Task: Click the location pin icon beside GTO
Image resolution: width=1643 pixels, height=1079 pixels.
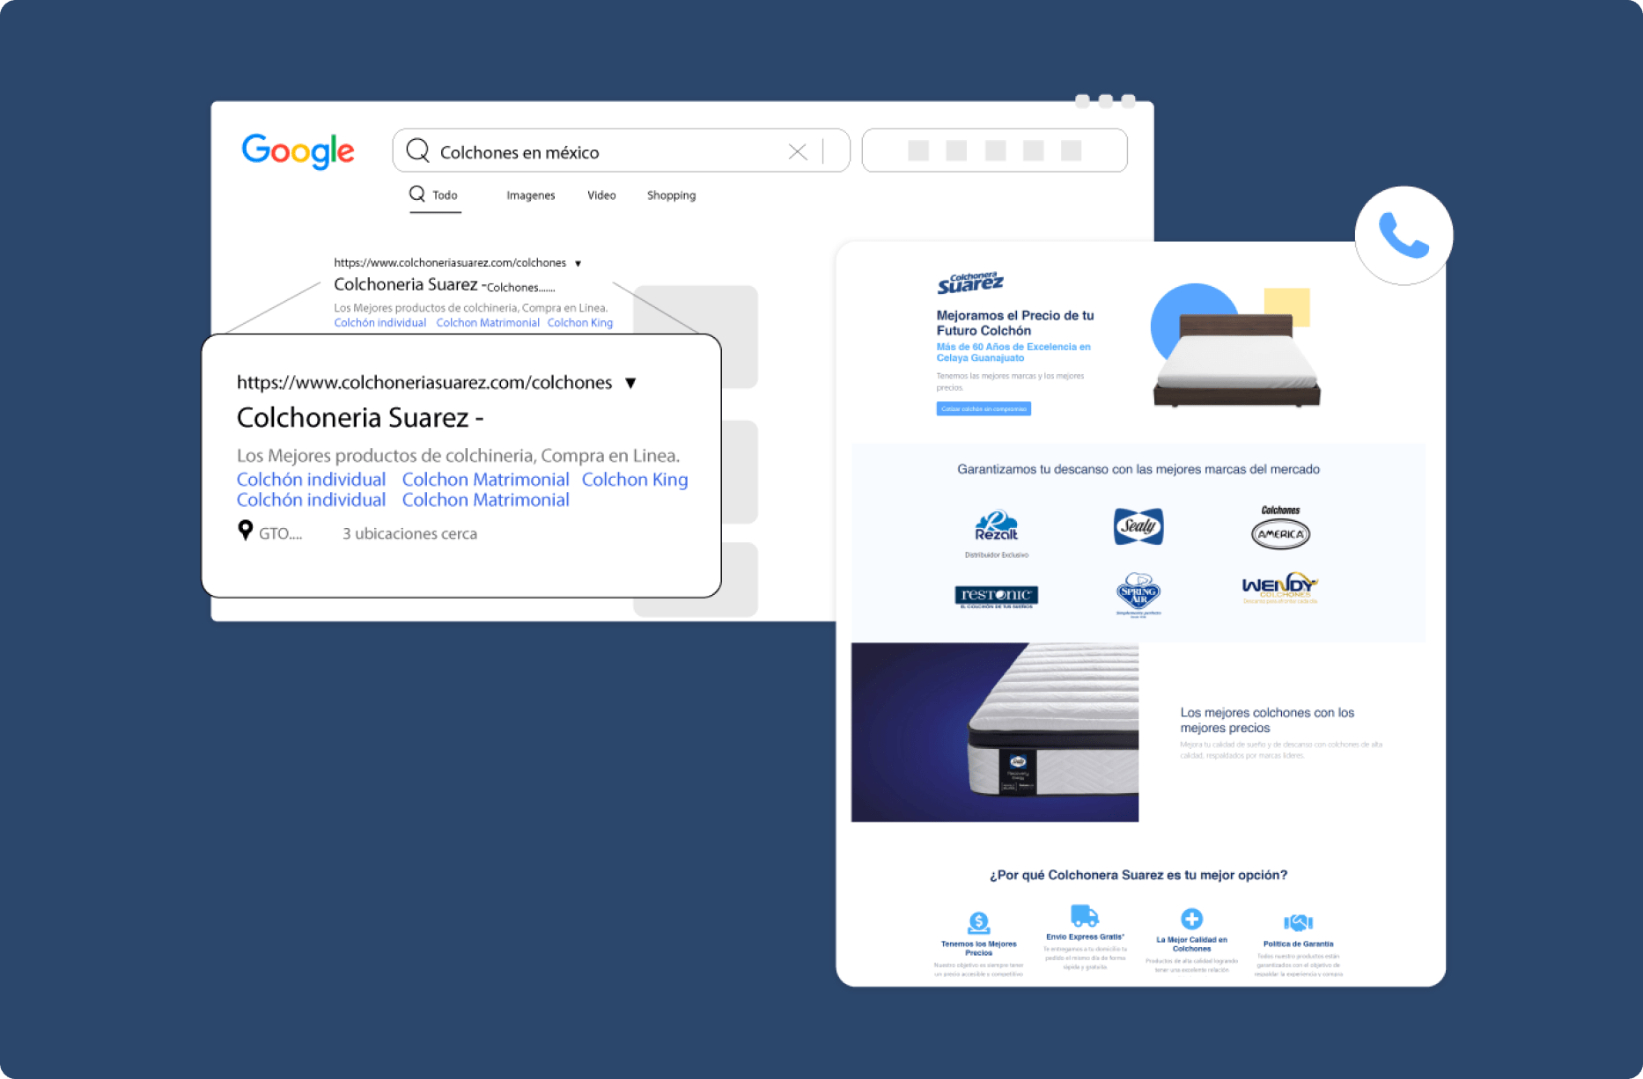Action: pyautogui.click(x=246, y=530)
